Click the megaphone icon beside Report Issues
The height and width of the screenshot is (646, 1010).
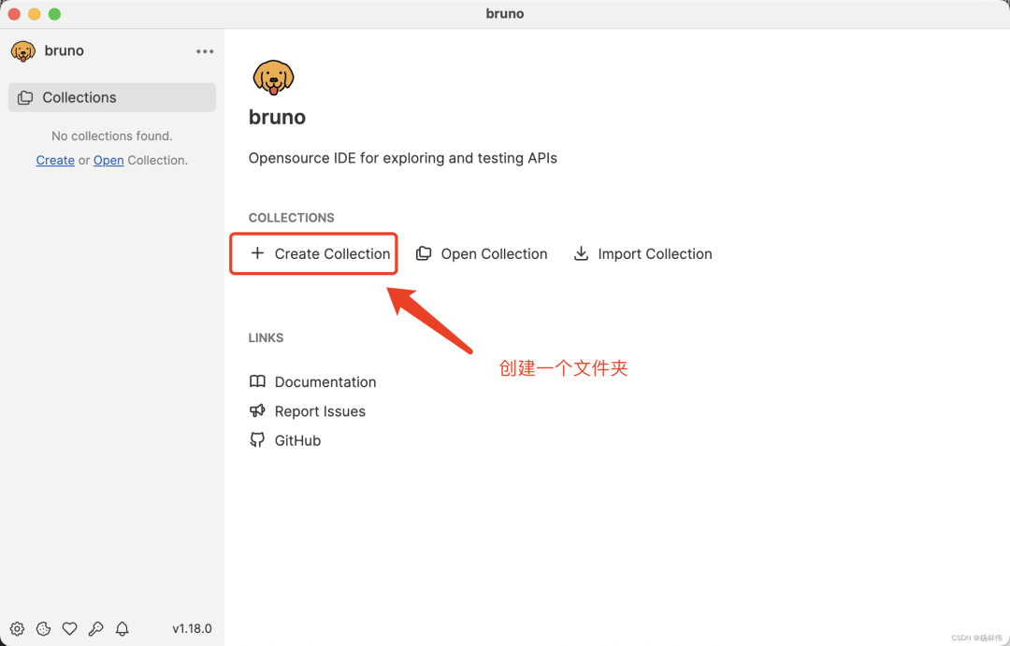coord(257,410)
